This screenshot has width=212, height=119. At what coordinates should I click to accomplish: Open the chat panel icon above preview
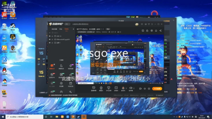(x=143, y=31)
